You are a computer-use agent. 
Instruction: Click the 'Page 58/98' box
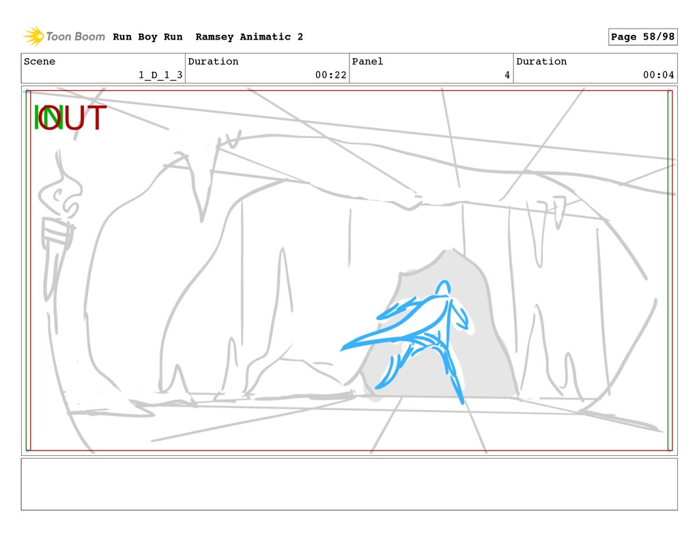pyautogui.click(x=643, y=37)
